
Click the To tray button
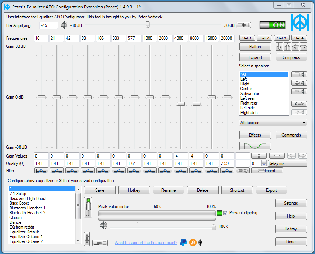pyautogui.click(x=291, y=229)
